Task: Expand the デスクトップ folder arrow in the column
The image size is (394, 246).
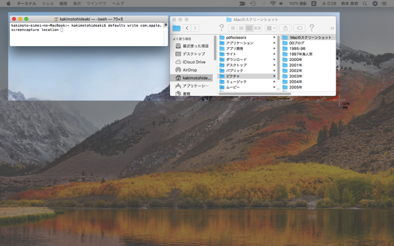Action: tap(274, 65)
